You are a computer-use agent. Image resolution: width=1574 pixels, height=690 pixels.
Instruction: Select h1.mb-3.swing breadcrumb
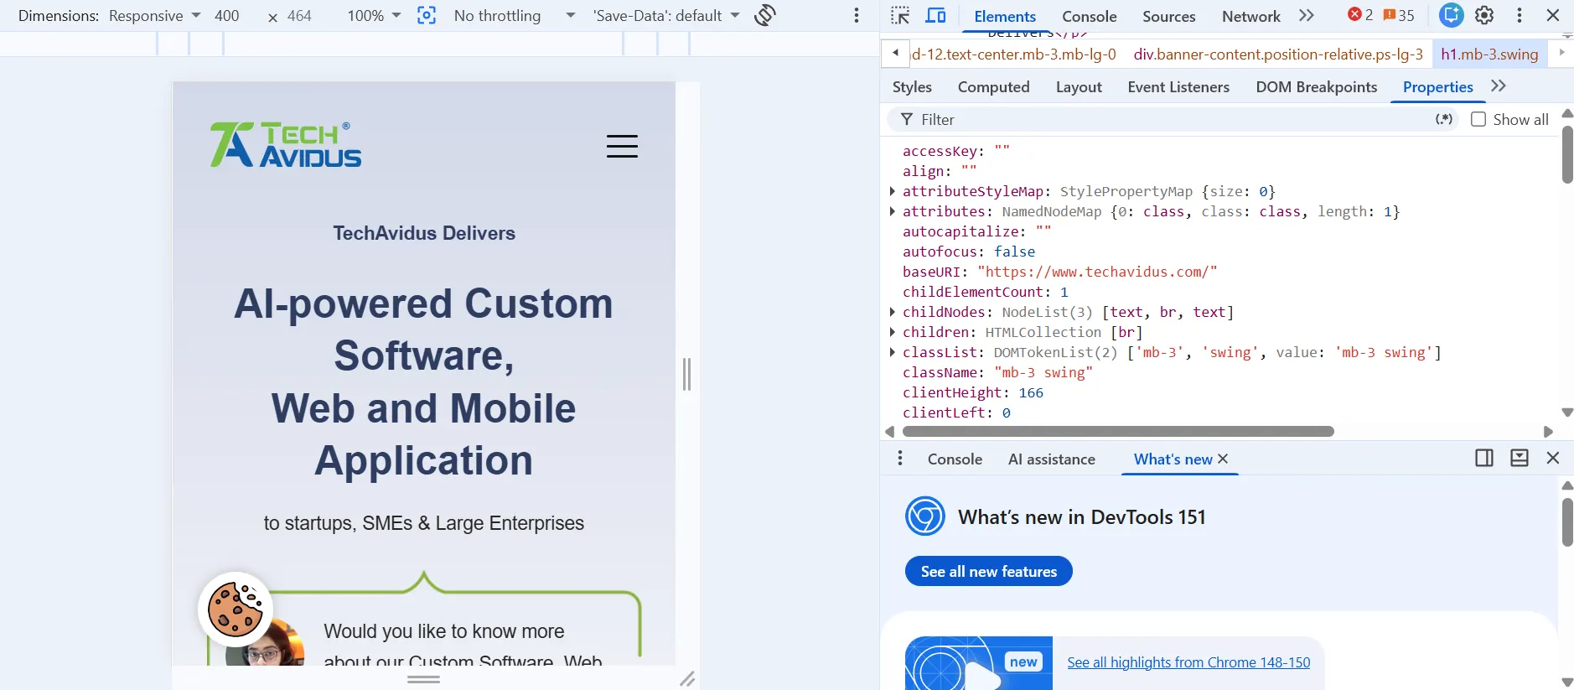tap(1489, 54)
